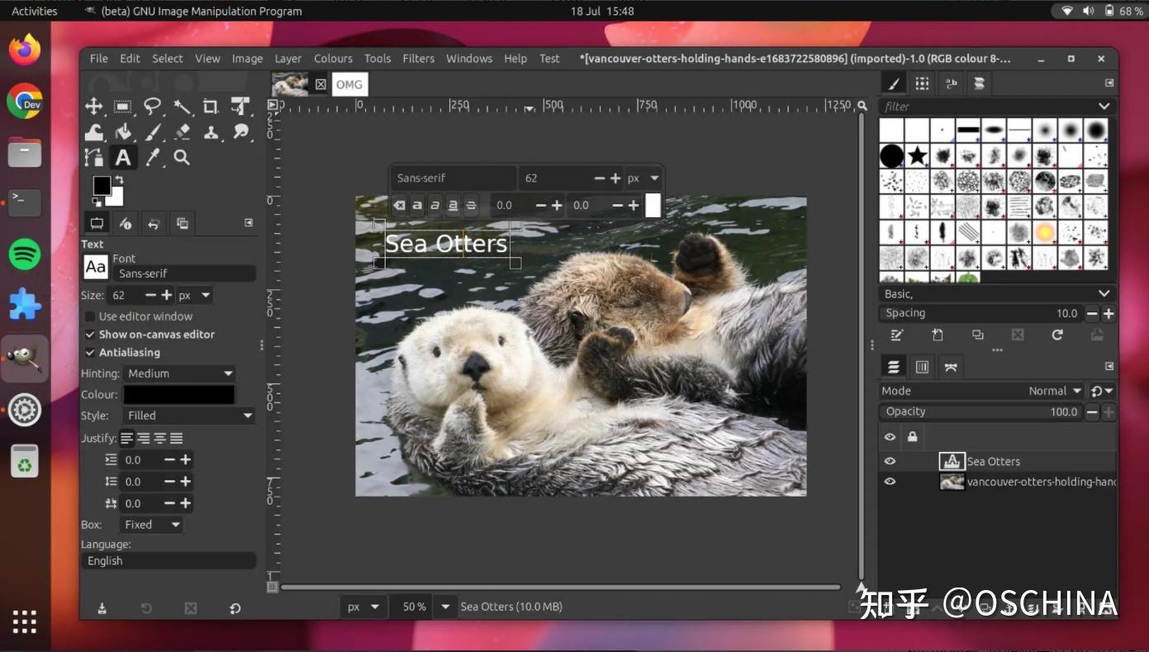This screenshot has height=652, width=1149.
Task: Open the Hinting dropdown set to Medium
Action: click(x=179, y=373)
